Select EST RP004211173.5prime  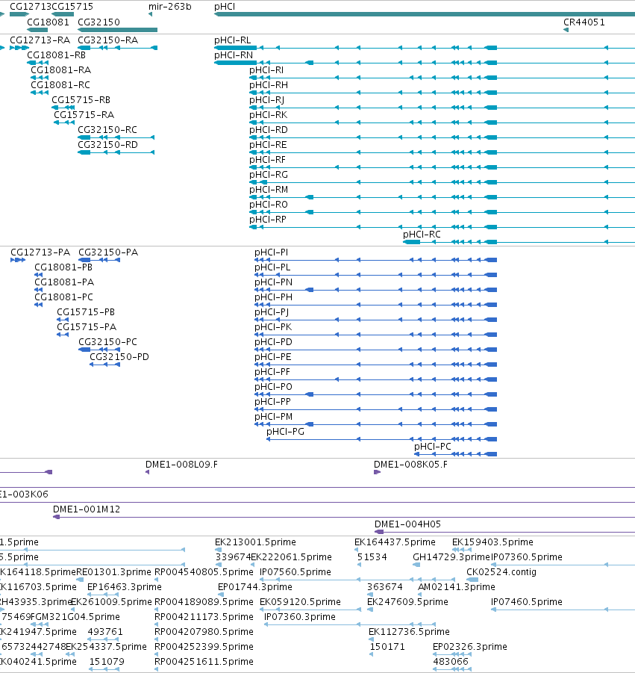point(204,617)
